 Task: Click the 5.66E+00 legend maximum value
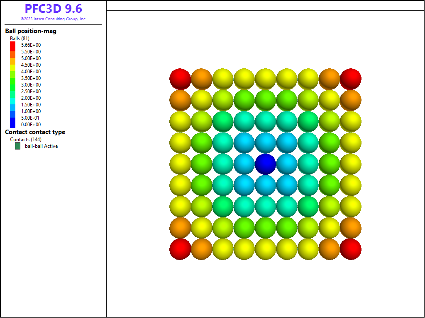coord(31,45)
